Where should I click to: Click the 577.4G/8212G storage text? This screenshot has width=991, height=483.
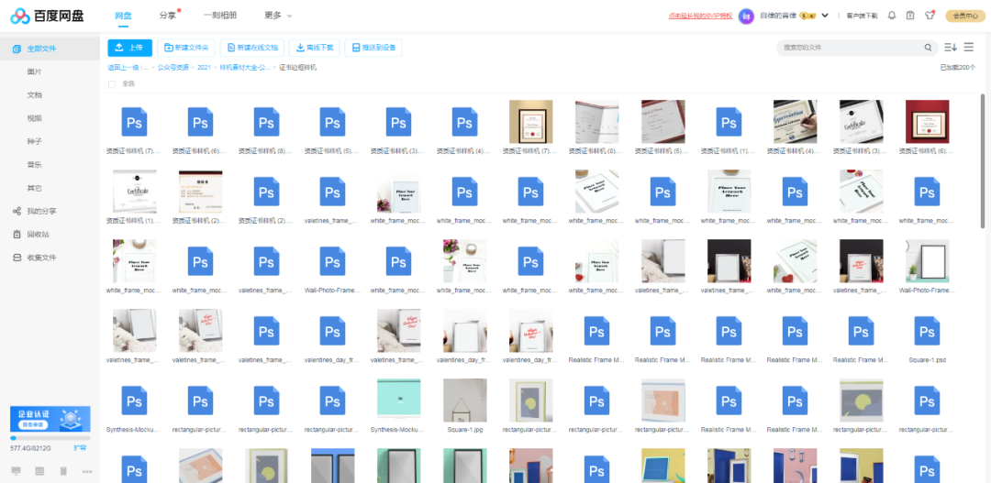31,448
